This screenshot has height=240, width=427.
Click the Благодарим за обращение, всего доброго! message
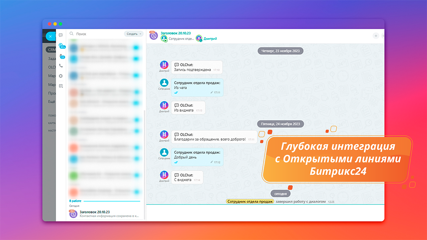pos(210,139)
